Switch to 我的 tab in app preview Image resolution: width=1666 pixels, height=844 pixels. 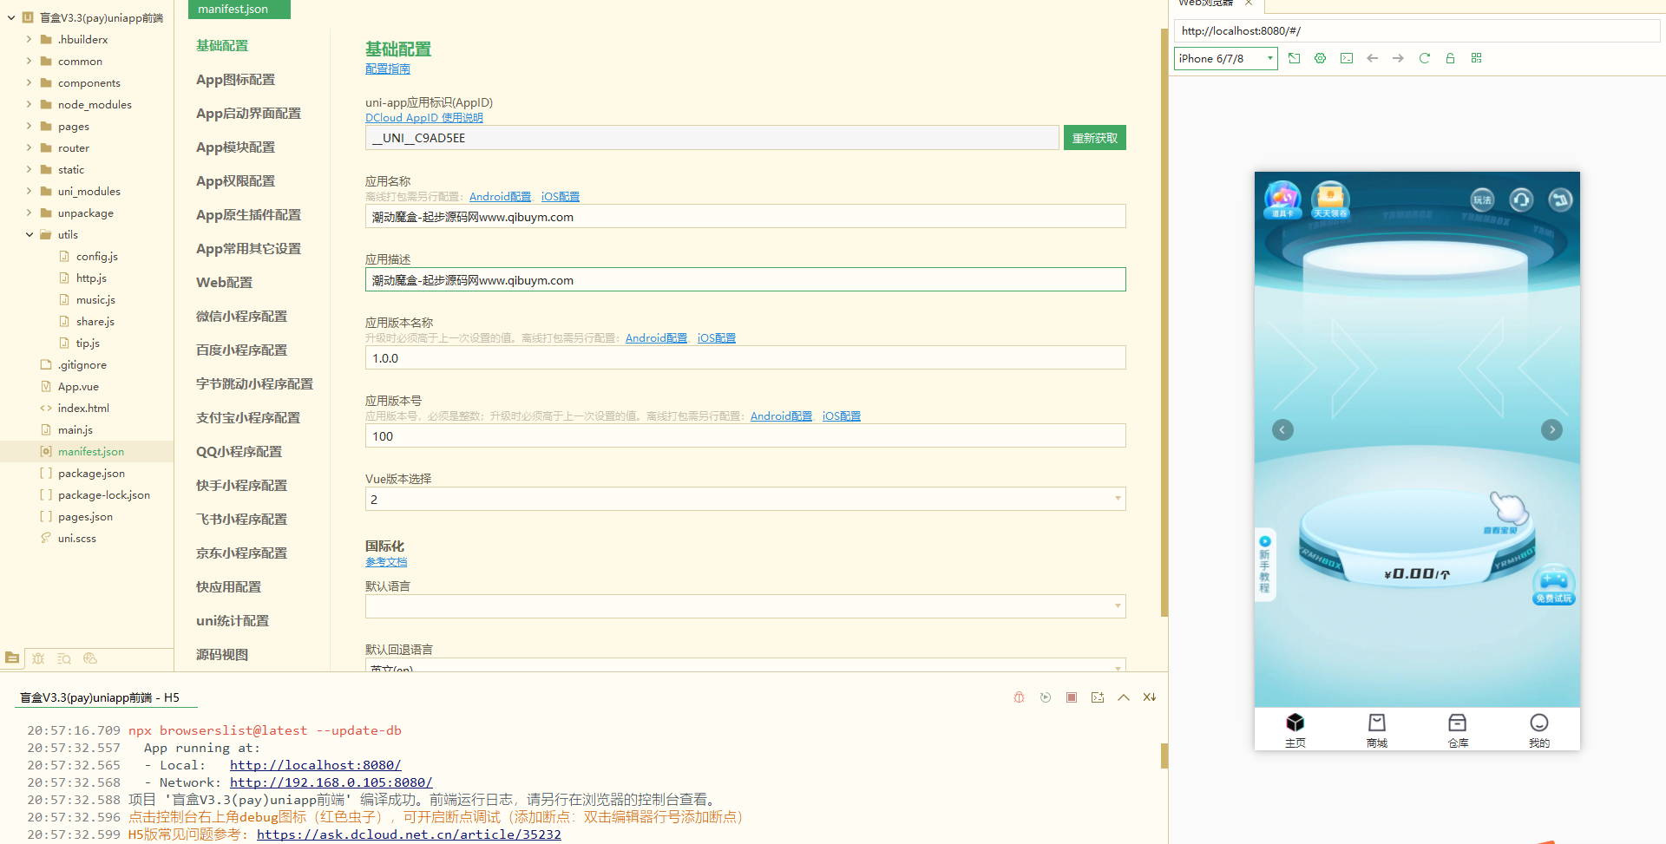[1539, 730]
